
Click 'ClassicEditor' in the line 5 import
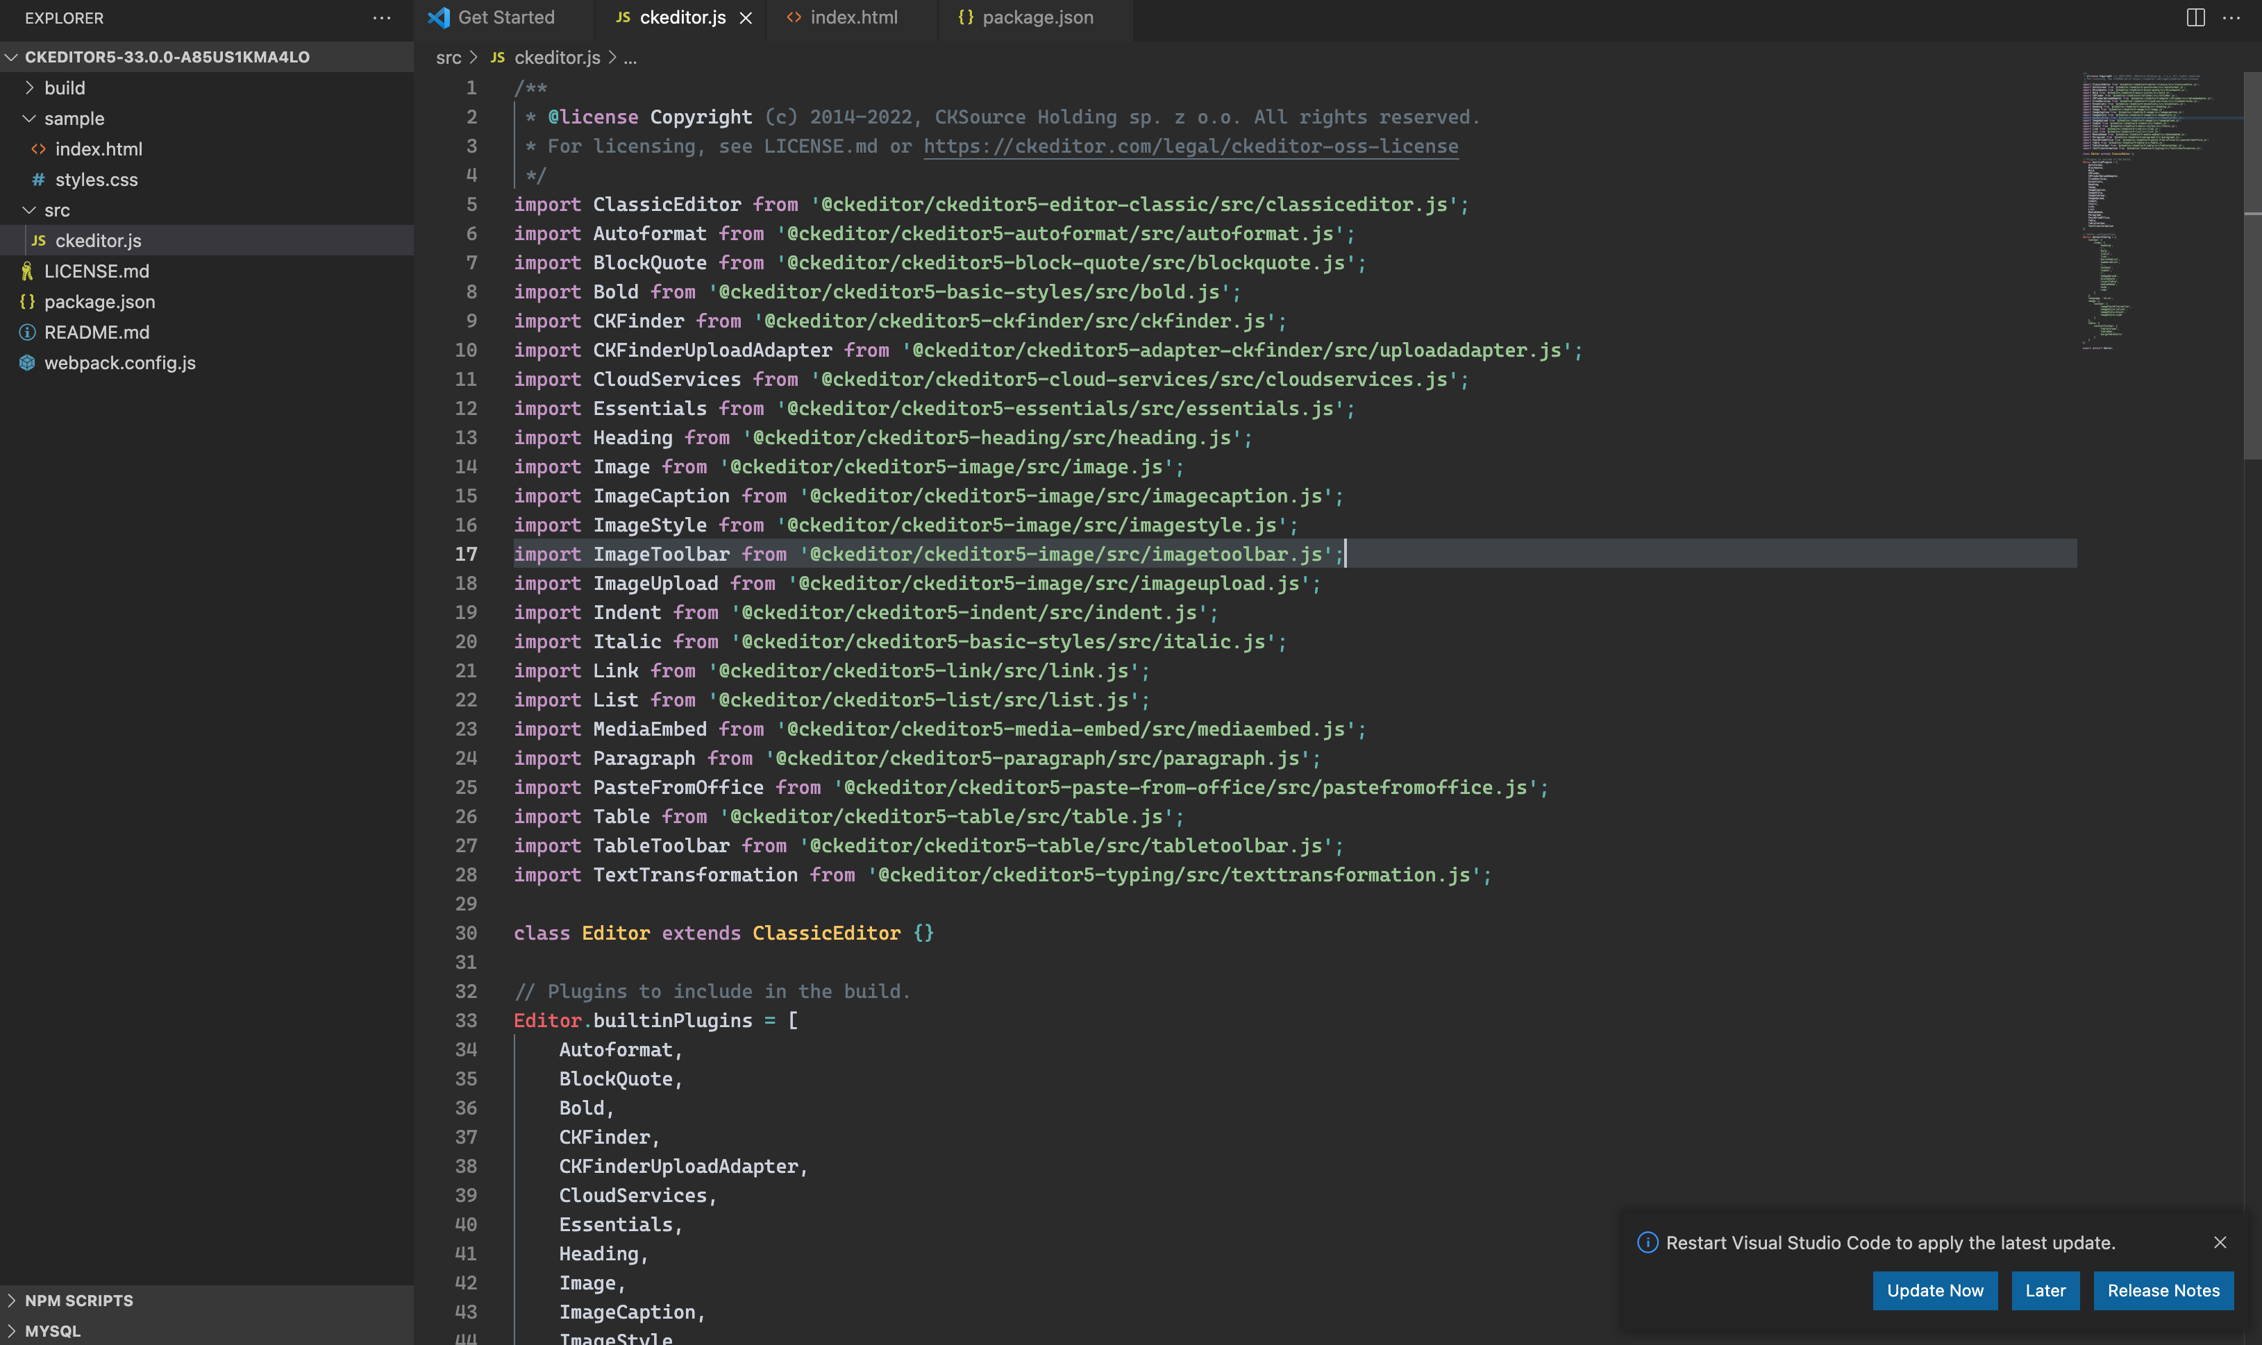point(667,204)
